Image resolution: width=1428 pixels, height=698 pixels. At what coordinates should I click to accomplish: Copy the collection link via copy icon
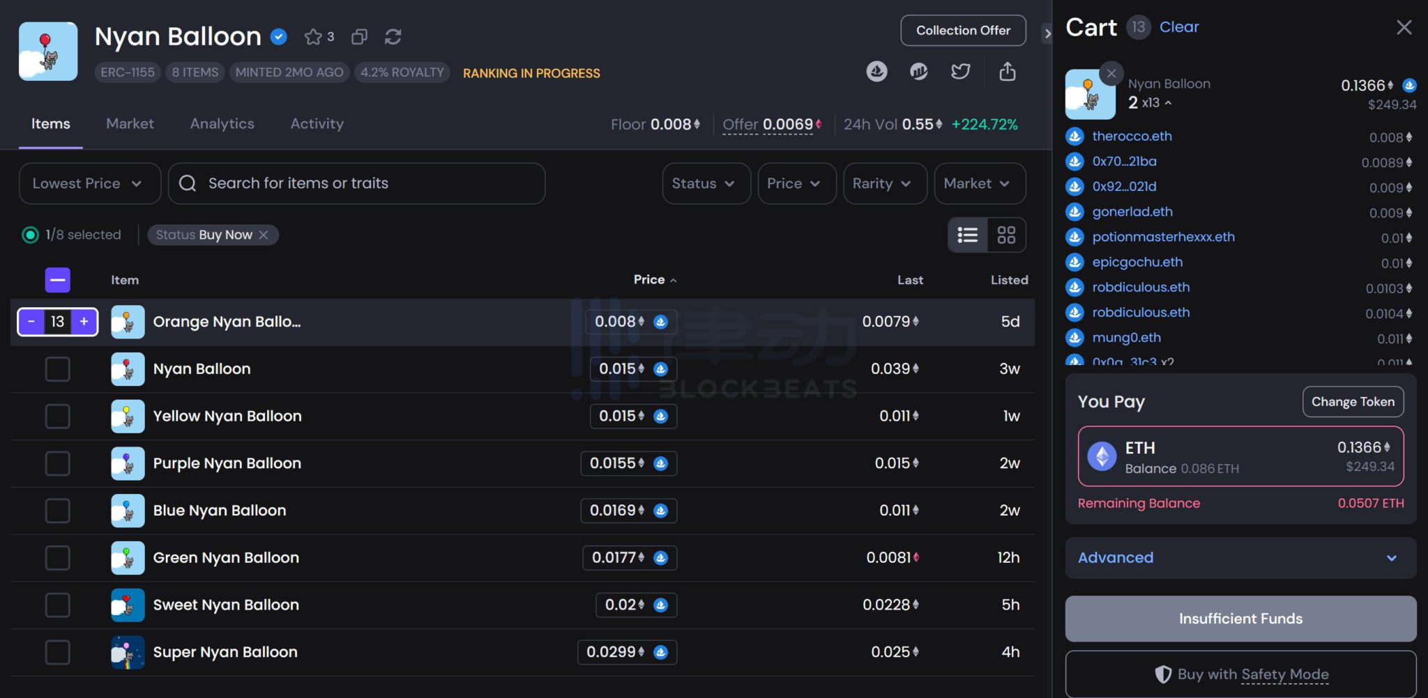click(x=359, y=37)
